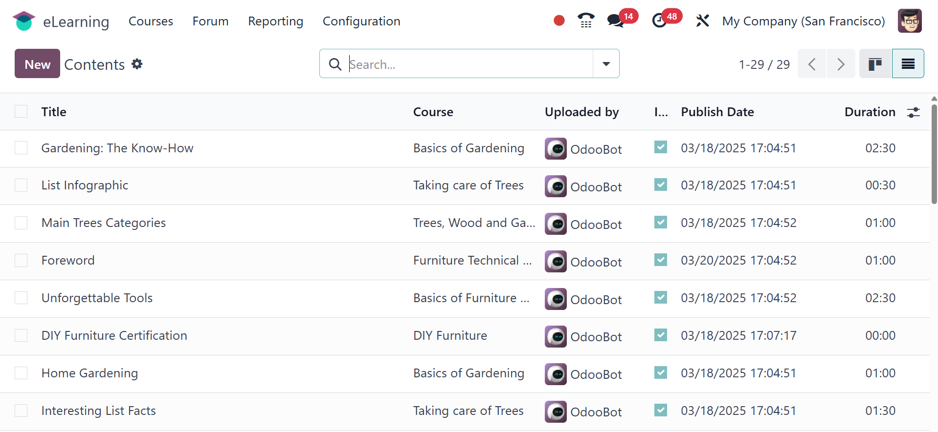
Task: Open the Contents gear actions menu
Action: (137, 64)
